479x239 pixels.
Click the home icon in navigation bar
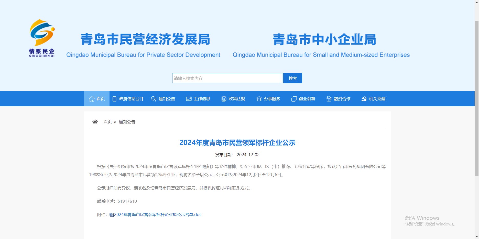(x=92, y=99)
